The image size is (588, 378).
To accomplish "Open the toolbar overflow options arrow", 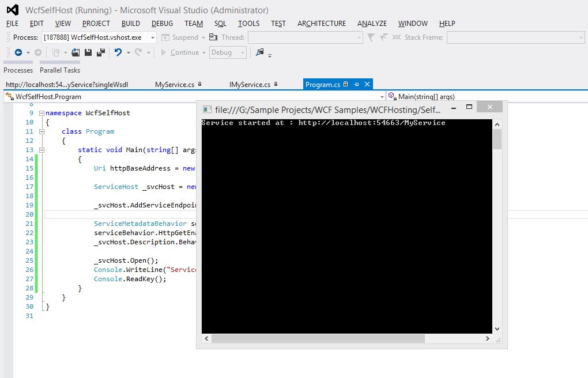I will click(270, 55).
